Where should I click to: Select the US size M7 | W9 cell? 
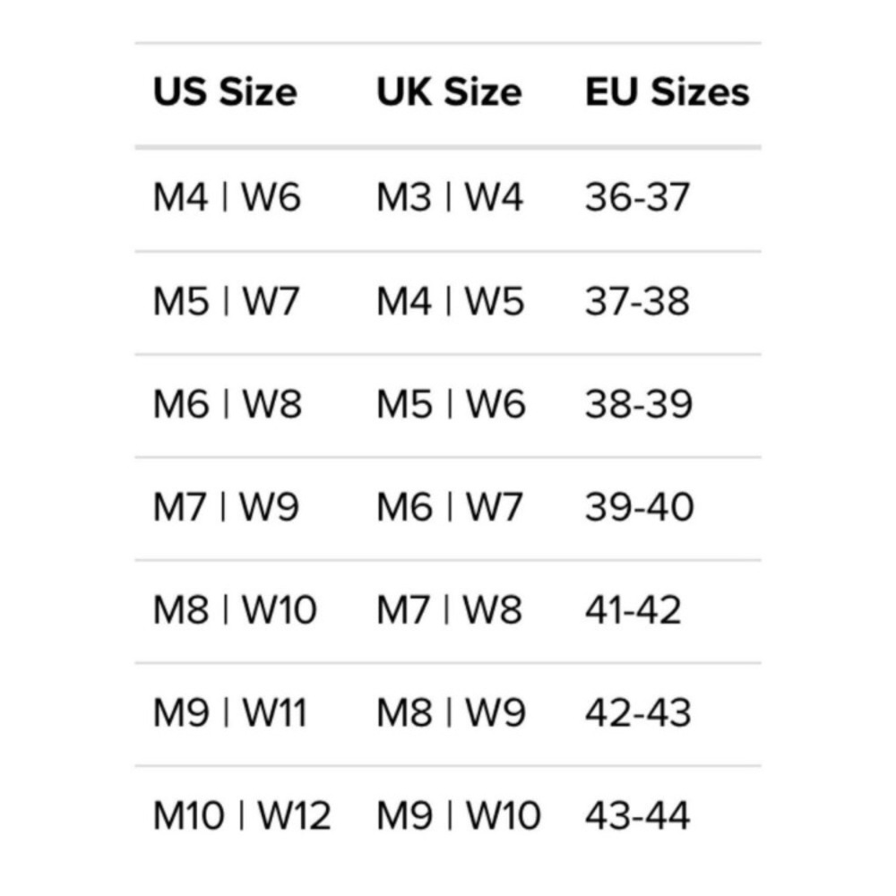(226, 508)
